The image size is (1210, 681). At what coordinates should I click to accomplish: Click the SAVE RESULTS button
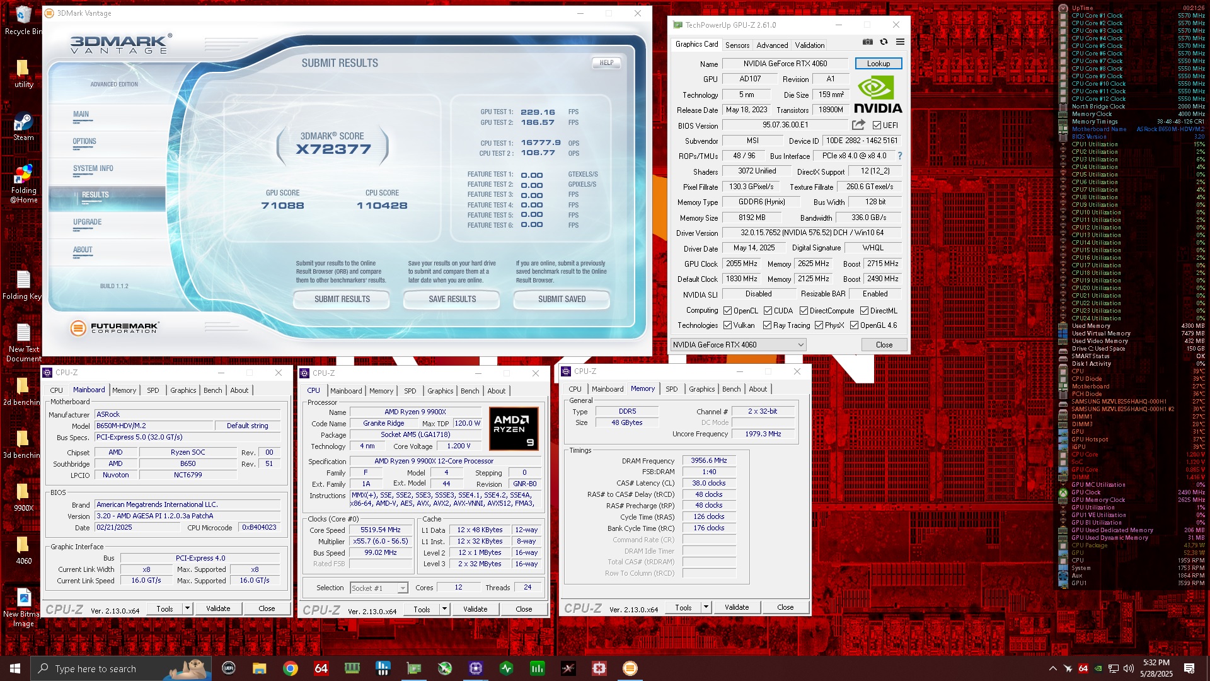click(452, 299)
